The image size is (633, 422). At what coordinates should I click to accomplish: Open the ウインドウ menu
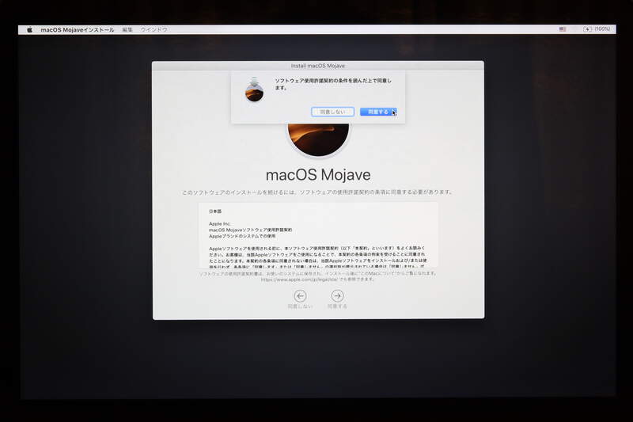coord(154,29)
